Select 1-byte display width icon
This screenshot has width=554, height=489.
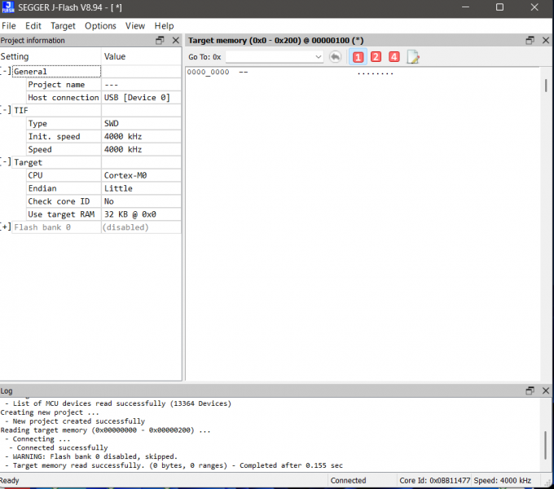coord(358,57)
